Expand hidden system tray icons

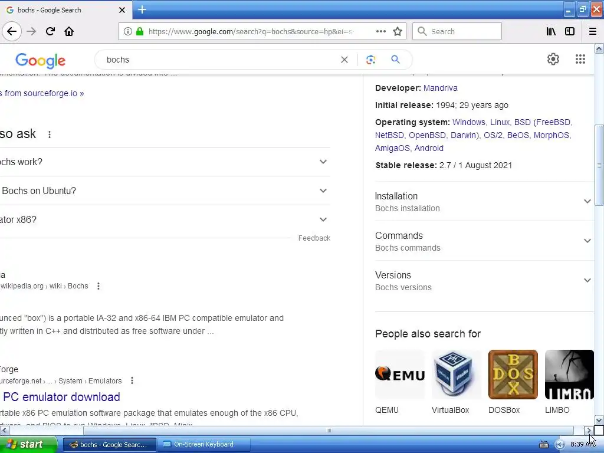[x=560, y=445]
